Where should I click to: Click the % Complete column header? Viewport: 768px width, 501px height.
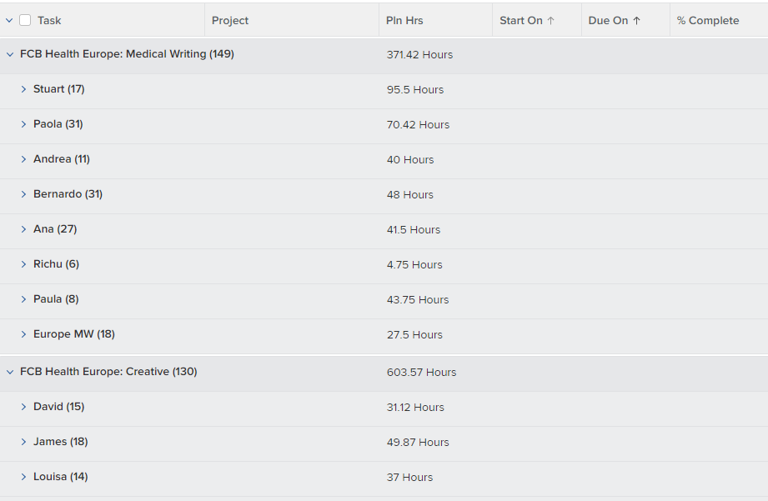[708, 21]
